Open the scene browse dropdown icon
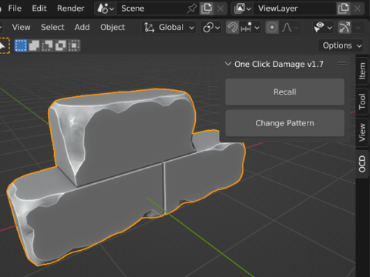This screenshot has height=277, width=370. click(106, 8)
